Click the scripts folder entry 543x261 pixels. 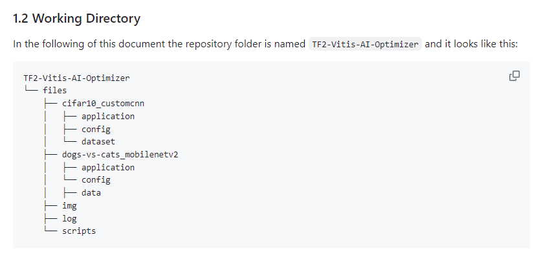(79, 231)
